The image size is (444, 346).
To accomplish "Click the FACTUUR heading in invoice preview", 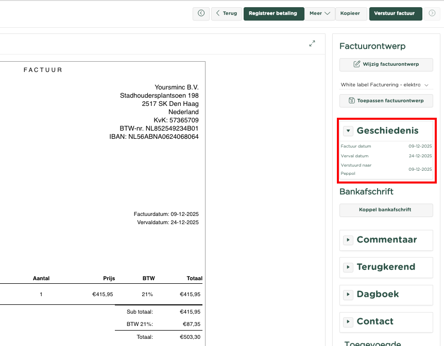I will [43, 70].
